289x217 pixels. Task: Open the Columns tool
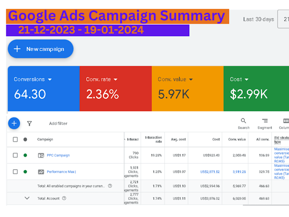(x=284, y=124)
